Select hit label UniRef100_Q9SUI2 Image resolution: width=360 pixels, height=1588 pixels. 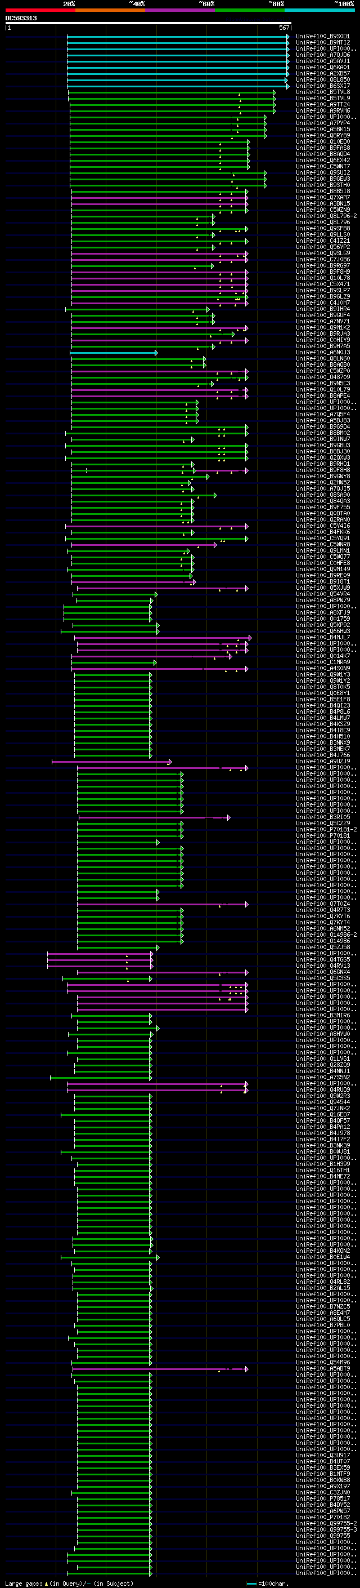(323, 172)
